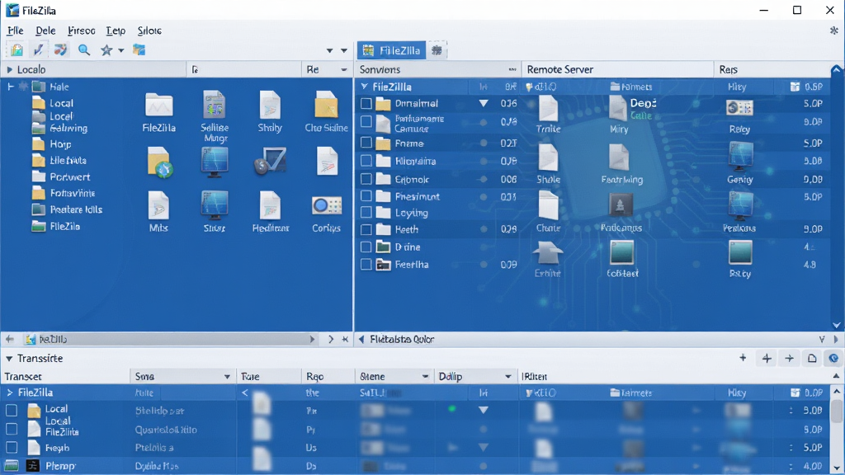Click the first toolbar icon under Hle menu
Screen dimensions: 845x475
click(x=17, y=50)
